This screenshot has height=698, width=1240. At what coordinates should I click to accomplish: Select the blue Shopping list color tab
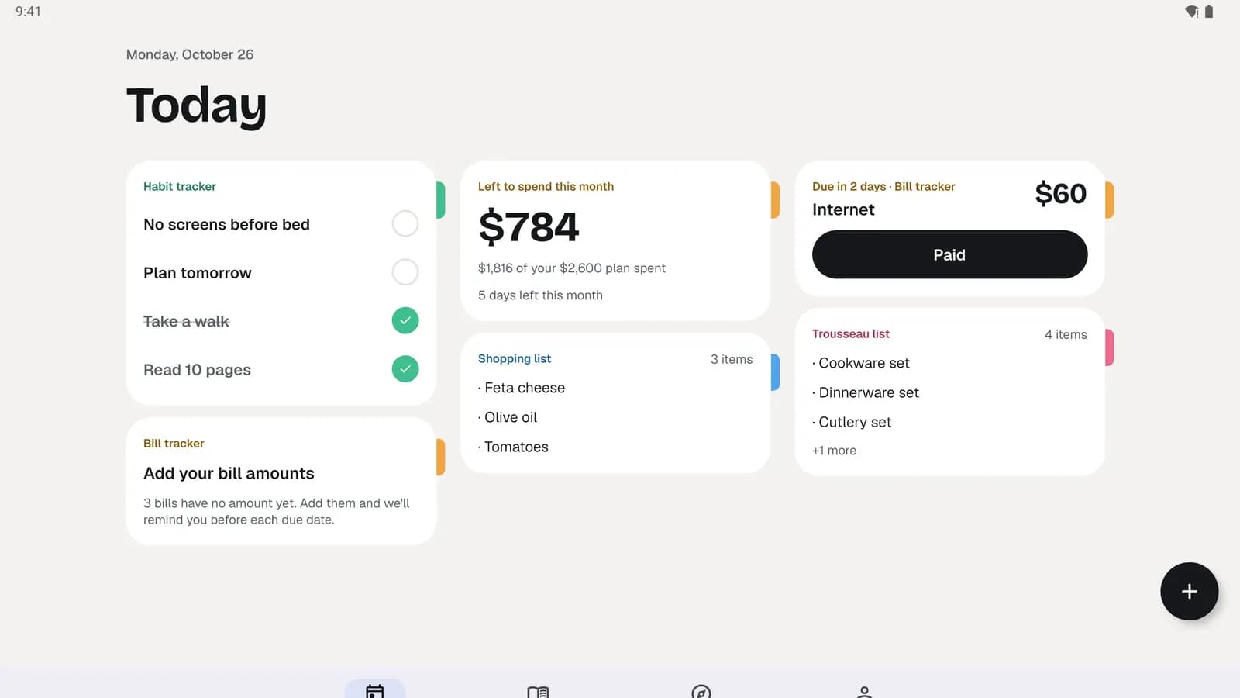[x=775, y=372]
